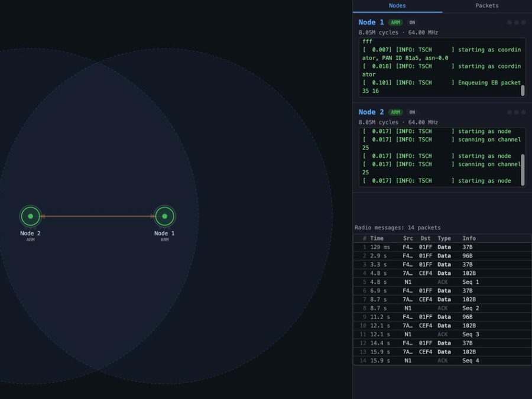Select the Node 2 circle on the canvas
Viewport: 532px width, 399px height.
coord(31,216)
